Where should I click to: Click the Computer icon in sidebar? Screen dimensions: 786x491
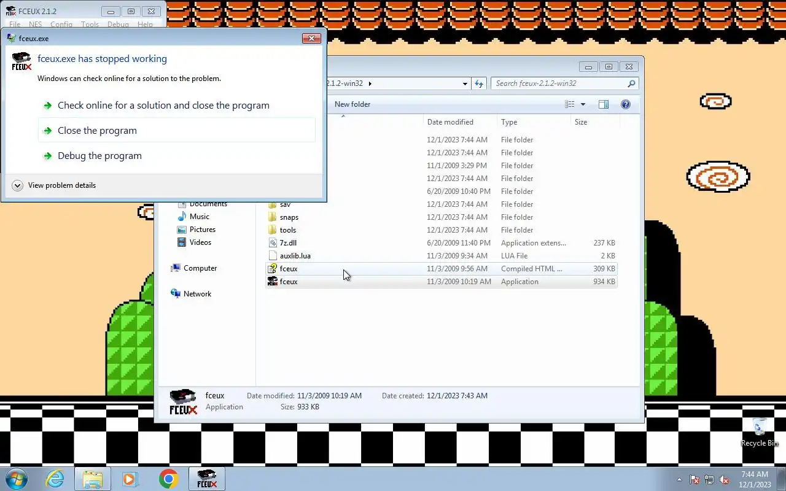click(176, 268)
